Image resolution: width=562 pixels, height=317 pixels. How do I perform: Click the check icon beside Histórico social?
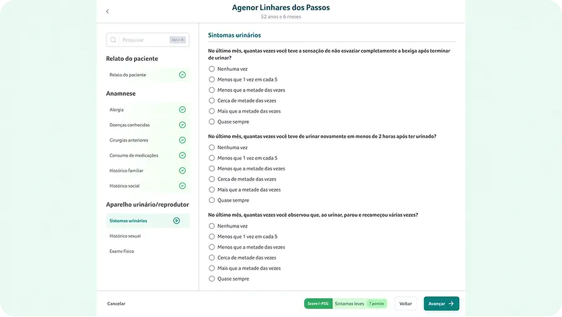point(182,185)
